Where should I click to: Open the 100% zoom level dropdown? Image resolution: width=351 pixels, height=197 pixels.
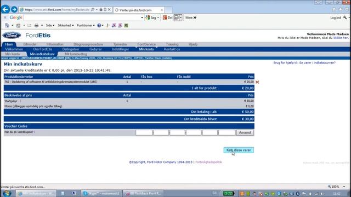click(x=344, y=187)
